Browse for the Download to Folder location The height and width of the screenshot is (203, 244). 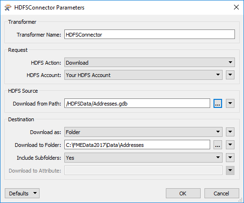click(x=218, y=145)
